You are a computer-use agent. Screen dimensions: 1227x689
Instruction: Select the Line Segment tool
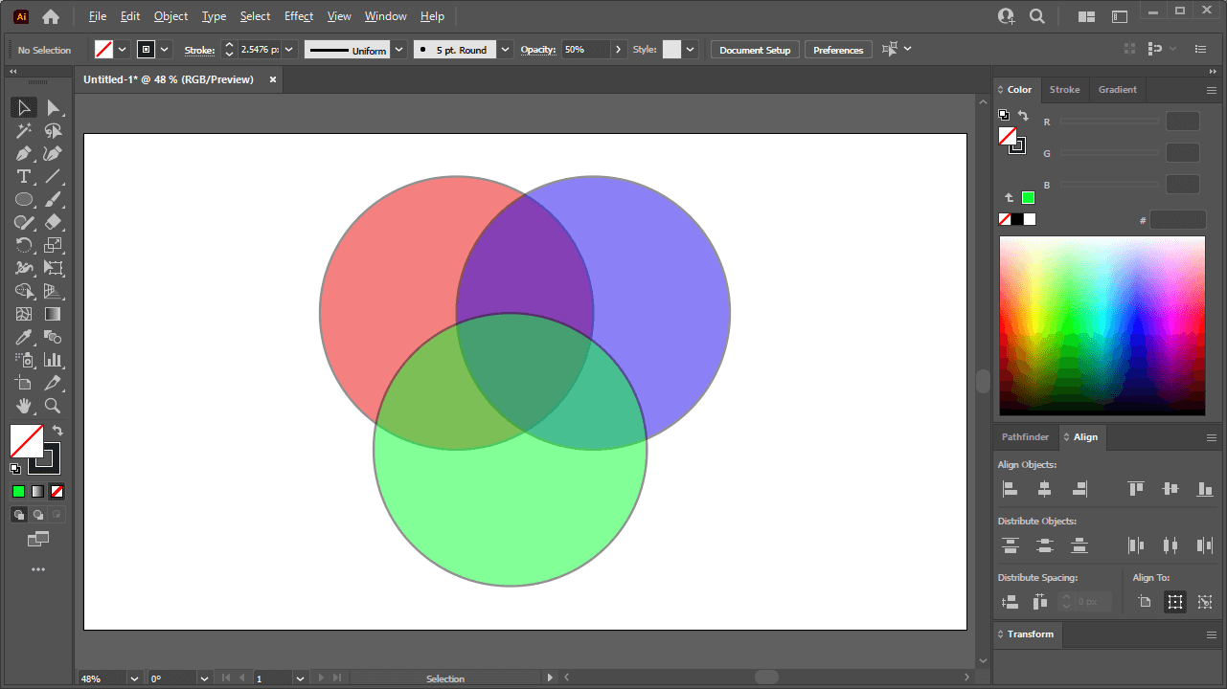pos(54,176)
